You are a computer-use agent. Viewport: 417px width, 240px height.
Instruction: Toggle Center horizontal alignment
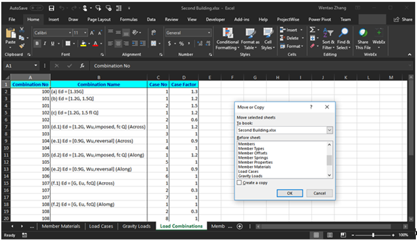(x=118, y=44)
